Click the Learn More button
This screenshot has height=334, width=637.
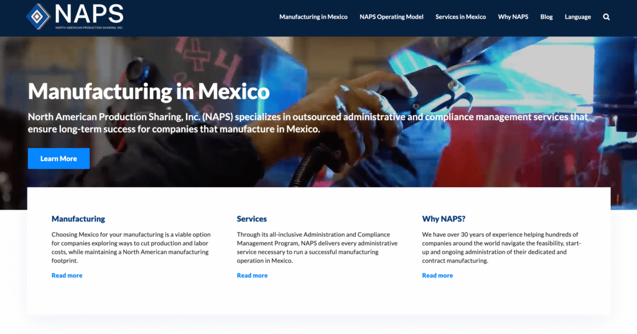[x=58, y=159]
